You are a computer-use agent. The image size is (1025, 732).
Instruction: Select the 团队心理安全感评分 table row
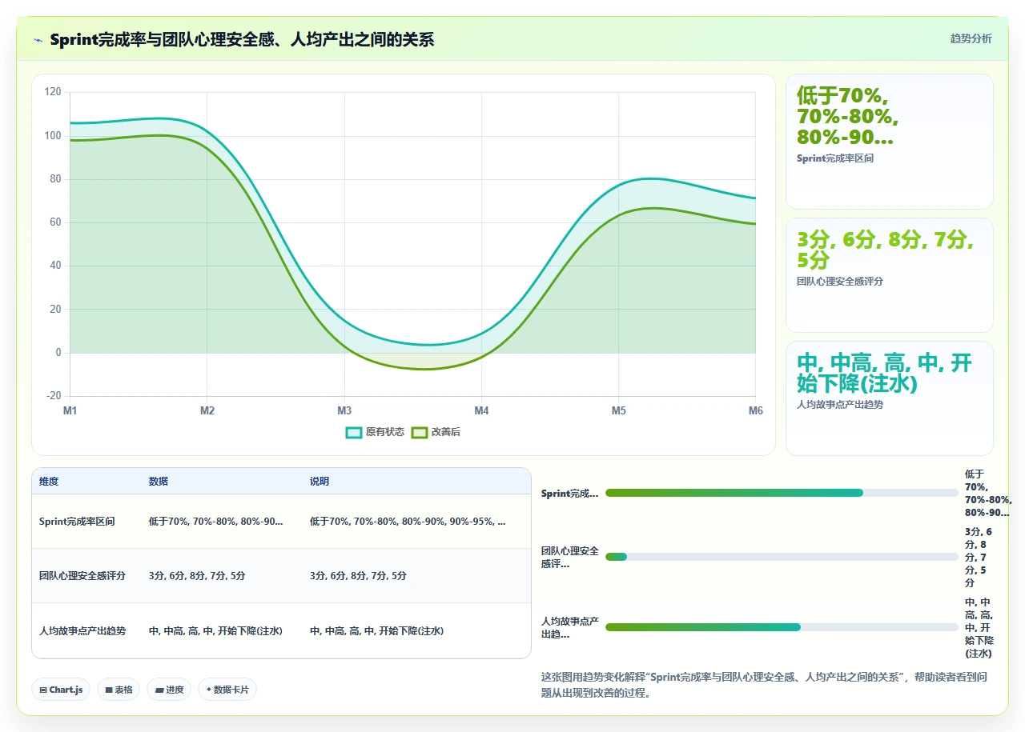point(281,576)
